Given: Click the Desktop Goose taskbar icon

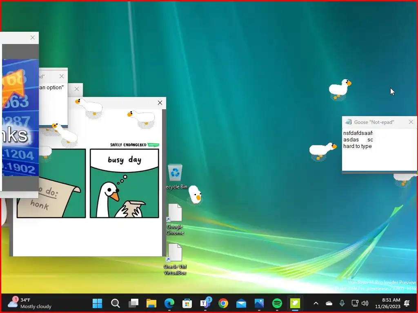Looking at the screenshot, I should click(295, 303).
